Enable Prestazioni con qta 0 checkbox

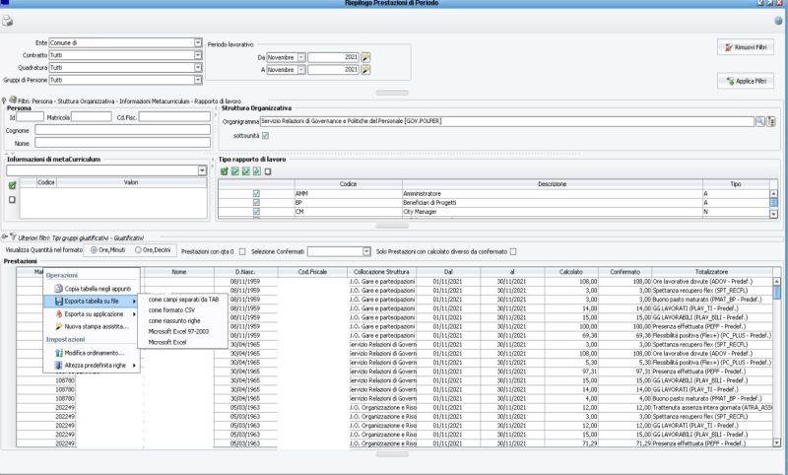pyautogui.click(x=241, y=251)
